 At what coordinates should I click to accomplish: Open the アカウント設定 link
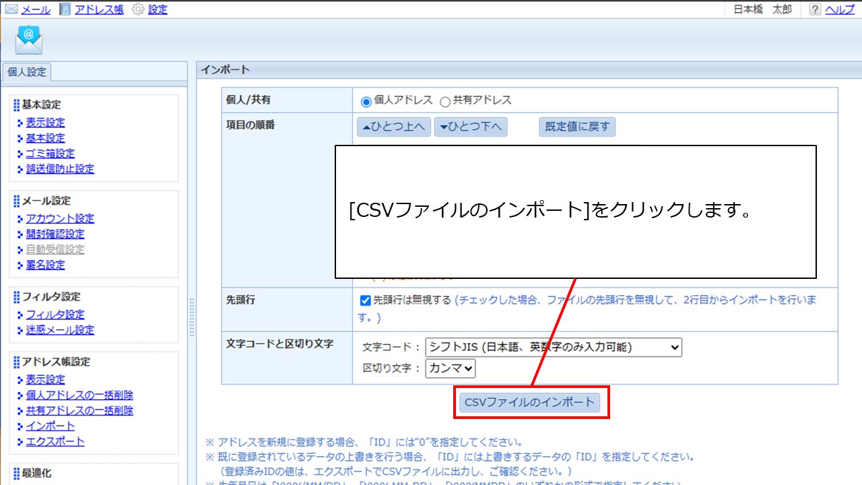tap(60, 218)
